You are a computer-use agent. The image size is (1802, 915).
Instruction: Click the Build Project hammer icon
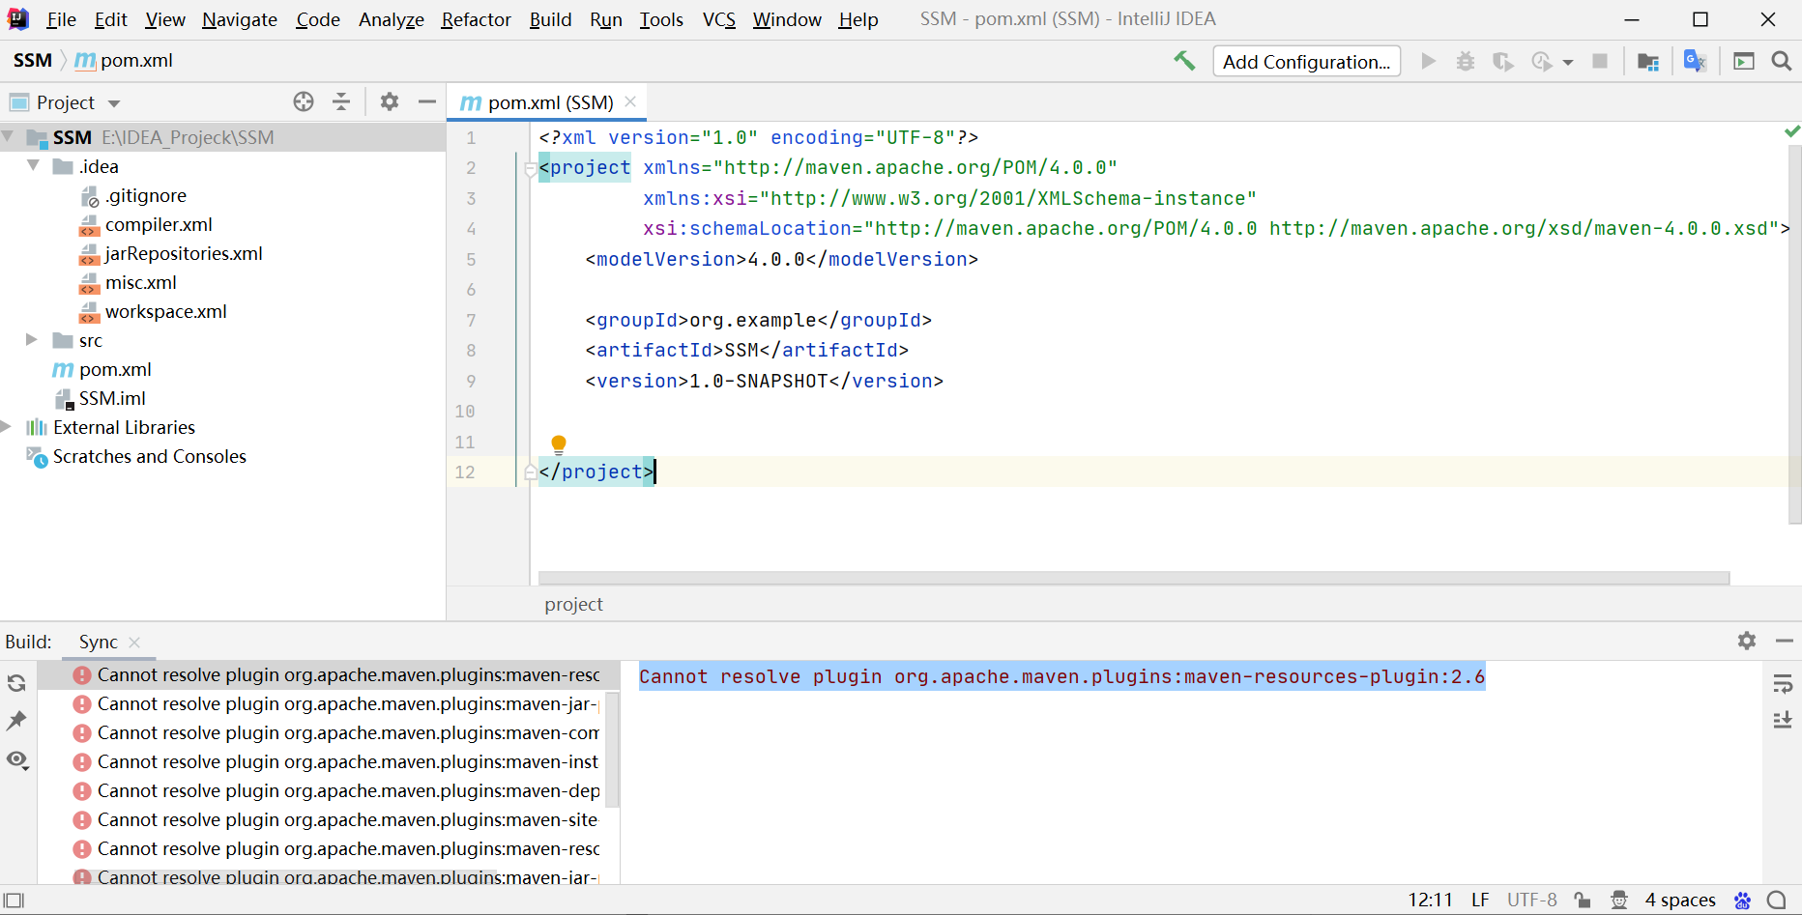1184,61
